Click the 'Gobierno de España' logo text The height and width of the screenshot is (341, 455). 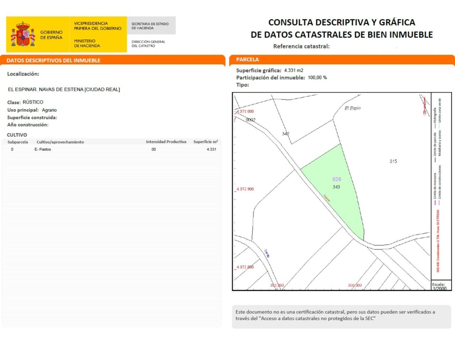(x=51, y=35)
